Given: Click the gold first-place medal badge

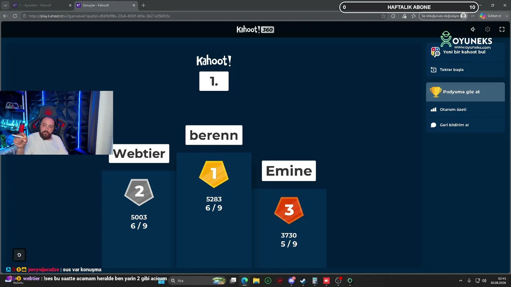Looking at the screenshot, I should click(214, 174).
